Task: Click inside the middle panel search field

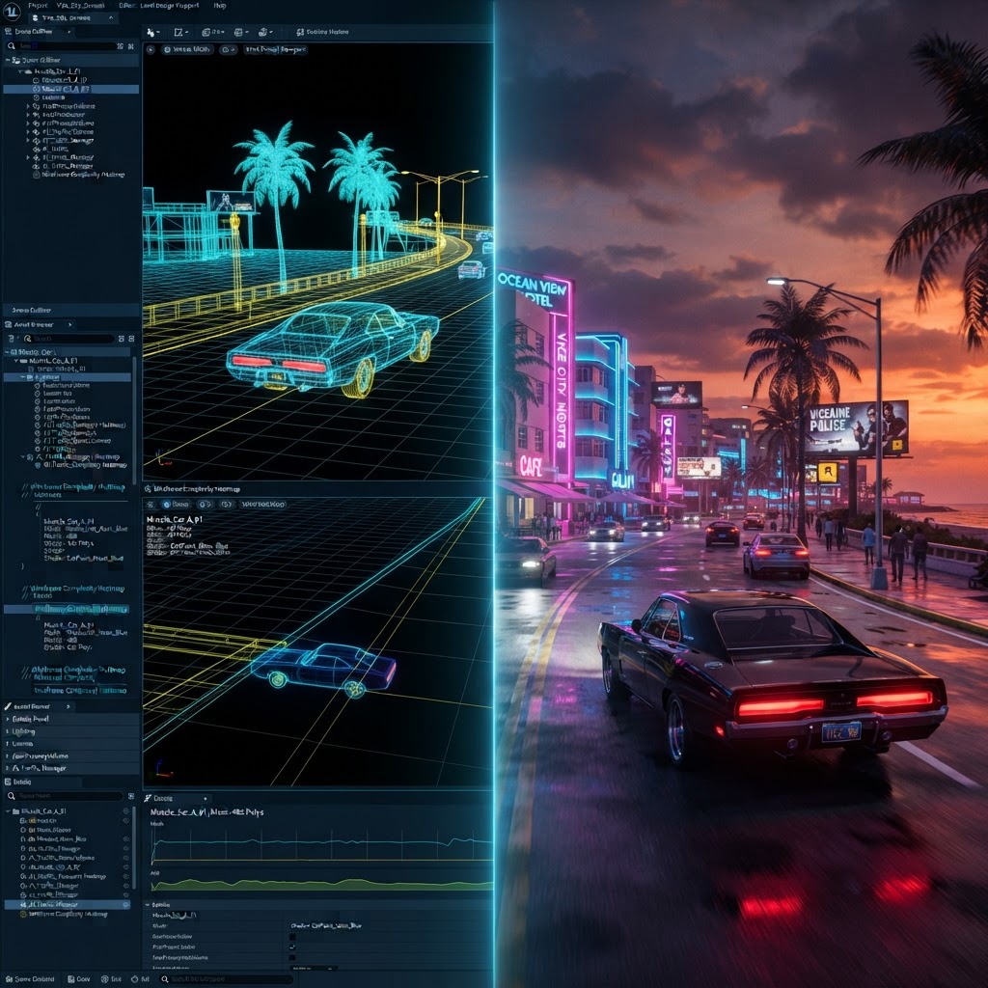Action: click(69, 339)
